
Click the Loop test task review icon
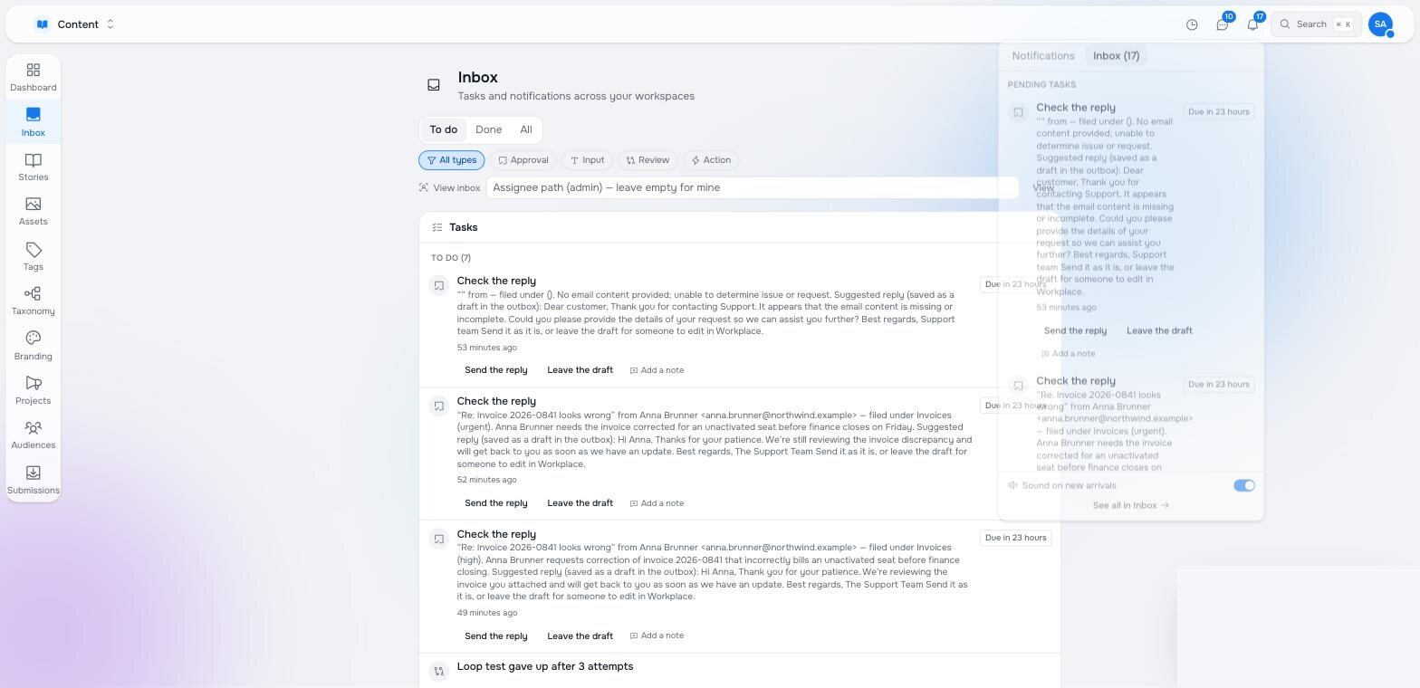click(x=439, y=672)
